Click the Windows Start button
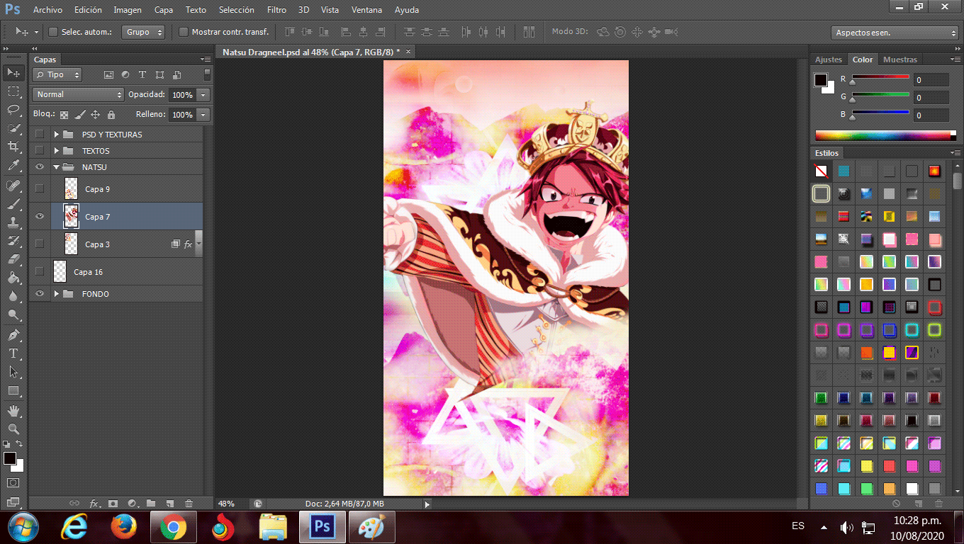 point(22,527)
